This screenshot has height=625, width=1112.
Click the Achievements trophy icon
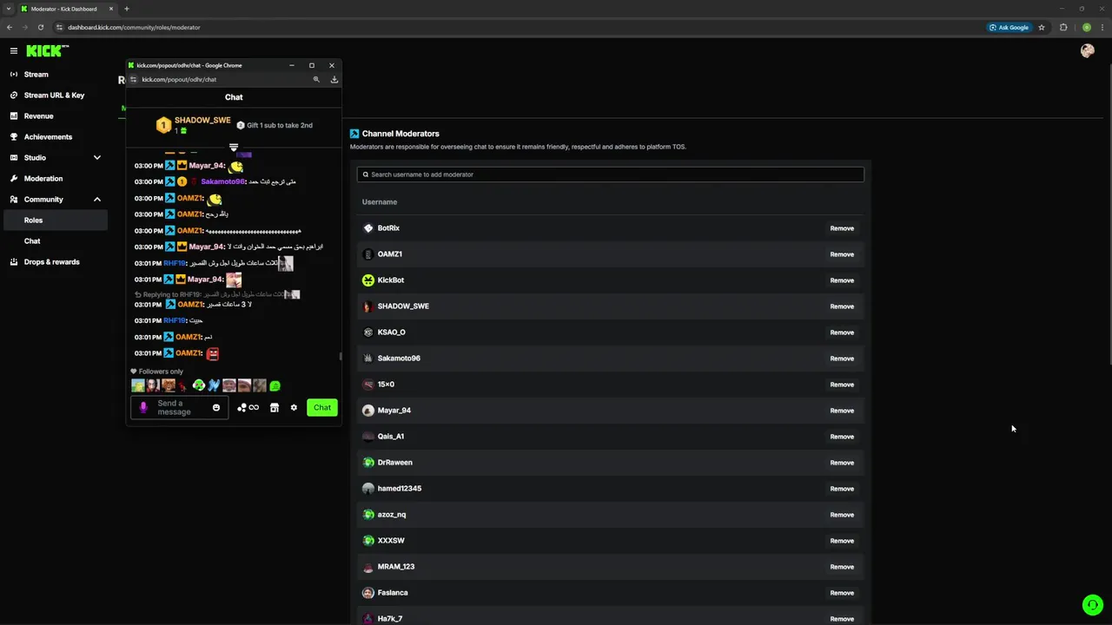coord(14,137)
